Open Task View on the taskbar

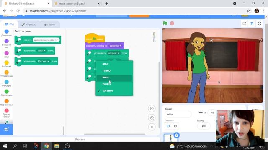25,146
